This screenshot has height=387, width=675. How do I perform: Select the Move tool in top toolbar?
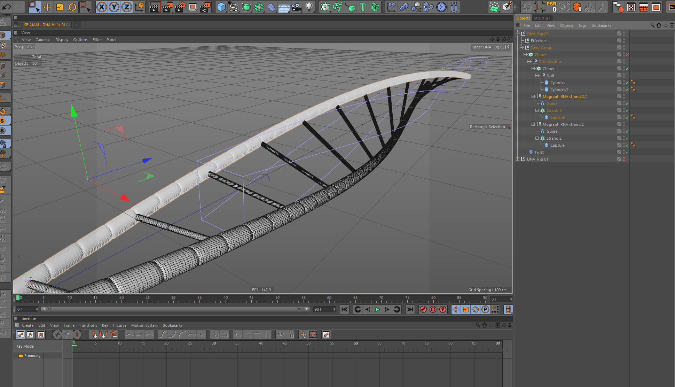[47, 7]
